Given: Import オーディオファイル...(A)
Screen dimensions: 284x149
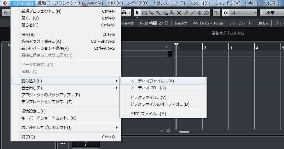Looking at the screenshot, I should click(x=163, y=81).
